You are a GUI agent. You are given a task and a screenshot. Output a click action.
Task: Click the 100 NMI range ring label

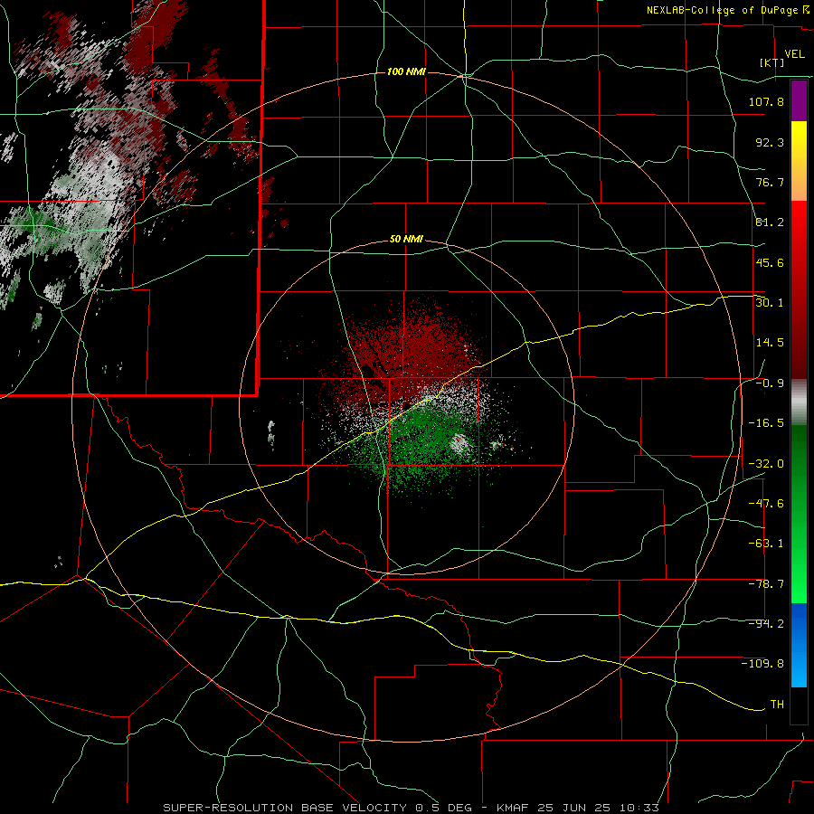[406, 71]
